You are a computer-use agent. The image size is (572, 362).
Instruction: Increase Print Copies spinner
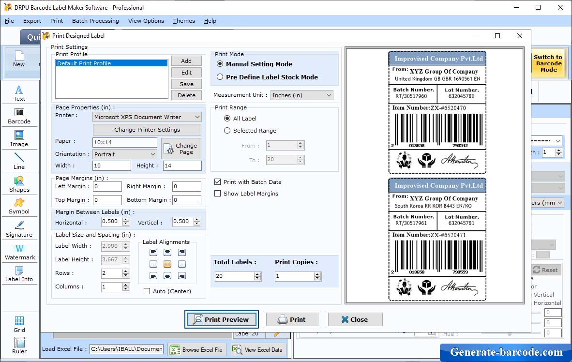pyautogui.click(x=318, y=274)
